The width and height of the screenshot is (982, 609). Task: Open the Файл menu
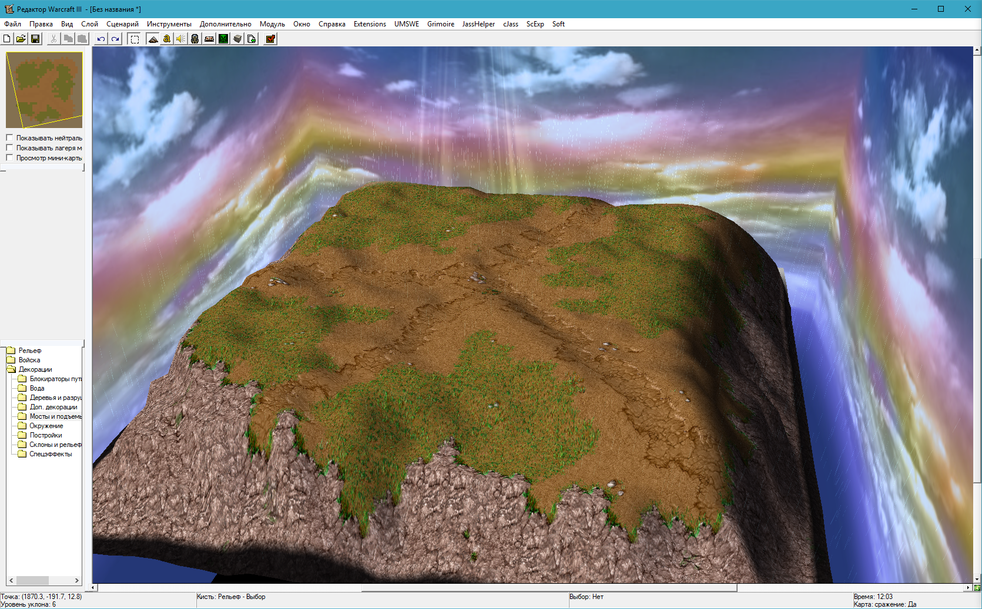[12, 24]
